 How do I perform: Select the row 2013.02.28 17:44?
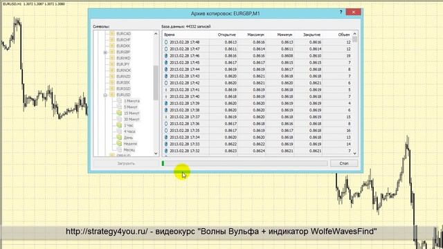point(257,69)
